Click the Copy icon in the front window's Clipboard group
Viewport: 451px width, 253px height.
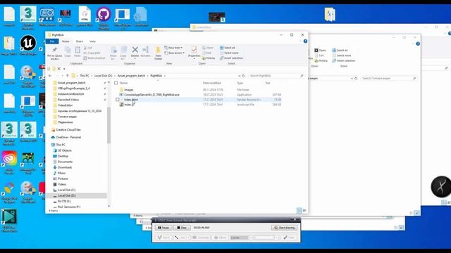(x=68, y=50)
